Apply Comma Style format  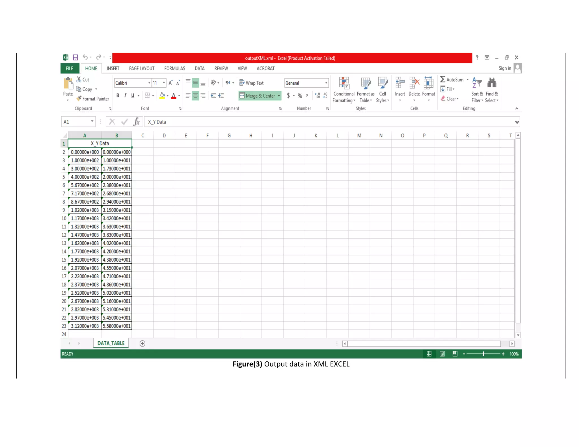(307, 96)
